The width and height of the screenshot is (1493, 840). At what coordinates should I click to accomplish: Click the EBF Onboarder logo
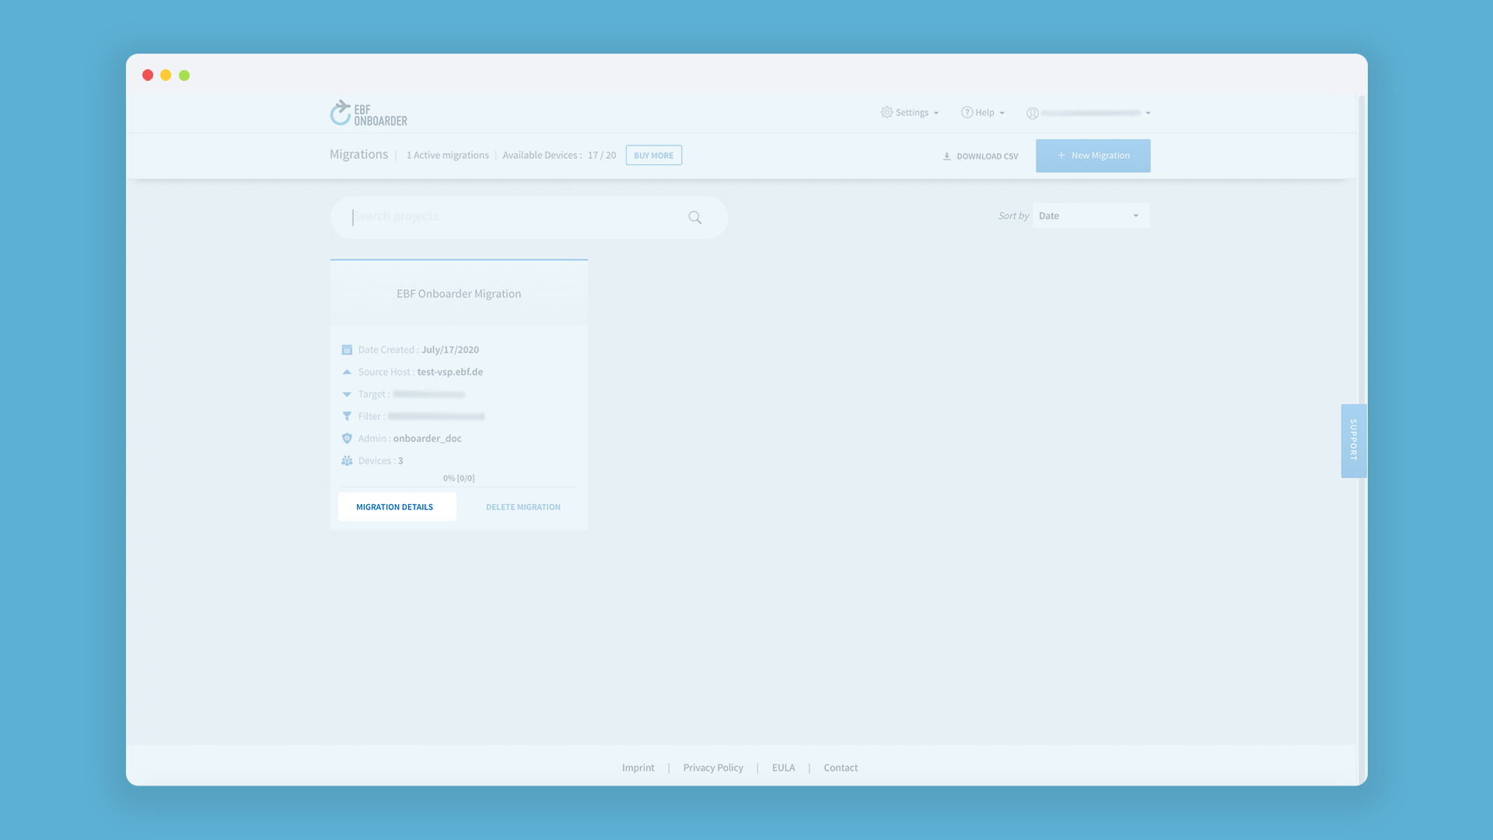pyautogui.click(x=369, y=114)
